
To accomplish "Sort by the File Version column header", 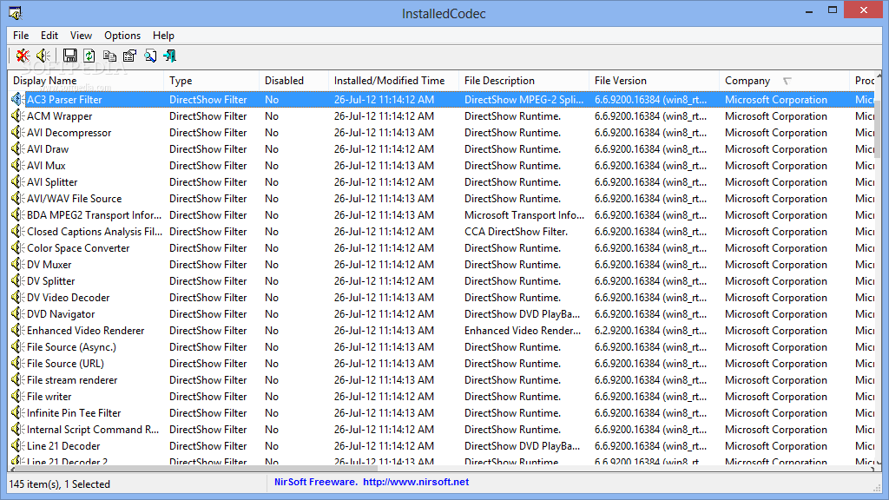I will (654, 81).
